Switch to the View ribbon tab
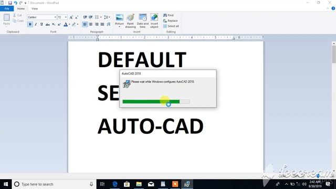336x189 pixels. pyautogui.click(x=35, y=8)
